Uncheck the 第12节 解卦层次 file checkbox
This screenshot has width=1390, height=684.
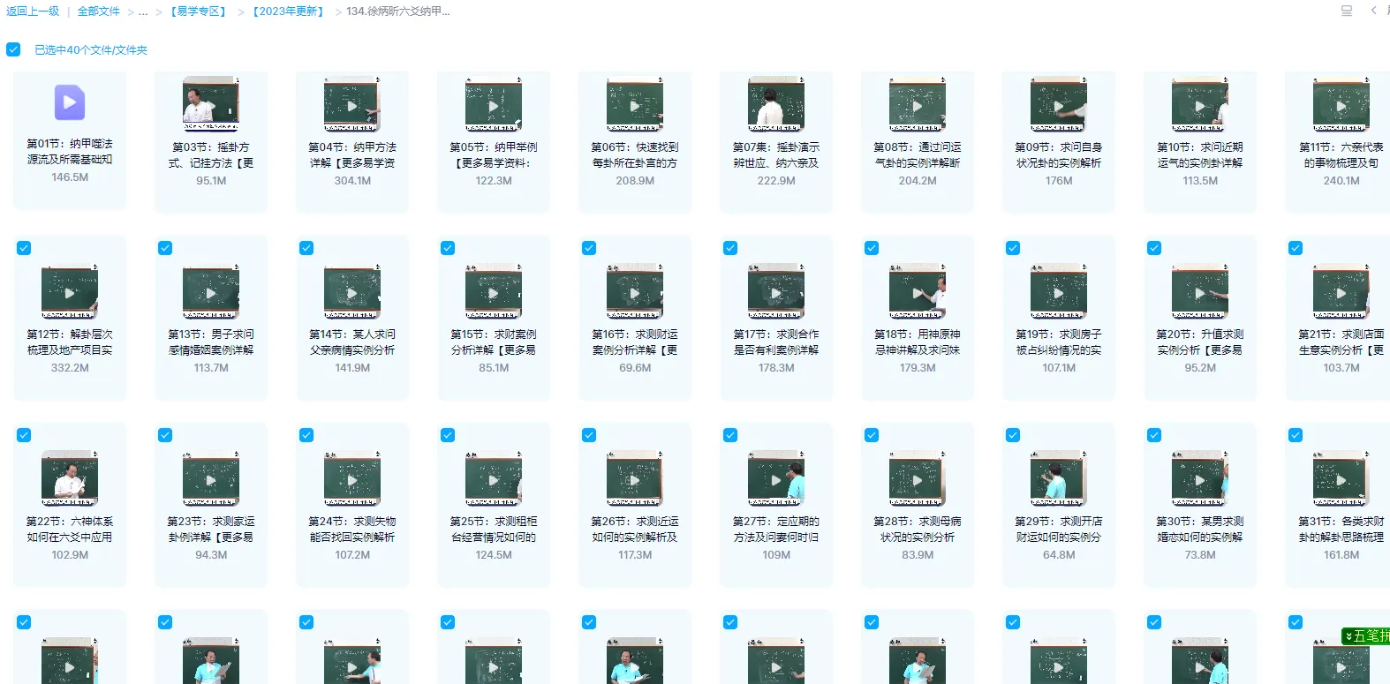24,248
